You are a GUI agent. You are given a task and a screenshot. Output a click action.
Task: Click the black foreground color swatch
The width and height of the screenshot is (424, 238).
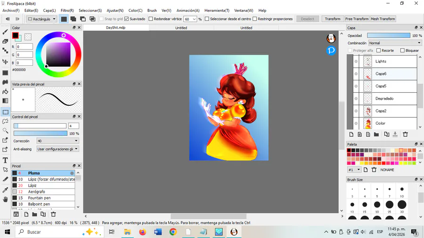click(15, 35)
